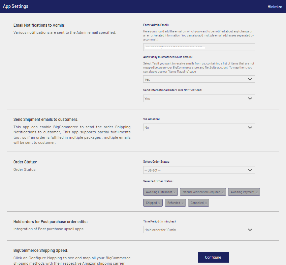
Task: Click the chevron on Select Order Status
Action: [250, 170]
